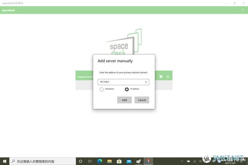Click the circular icon beside the plus
248x165 pixels.
168,76
